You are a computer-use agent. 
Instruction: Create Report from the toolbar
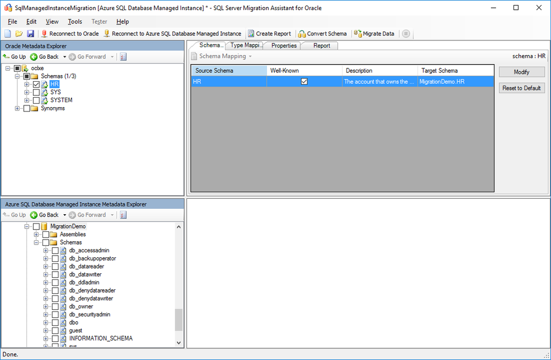coord(270,34)
